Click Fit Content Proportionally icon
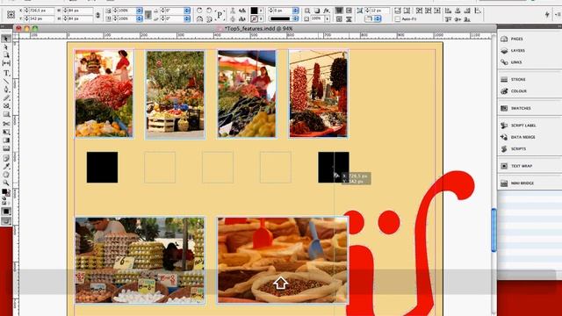The width and height of the screenshot is (562, 316). tap(407, 11)
